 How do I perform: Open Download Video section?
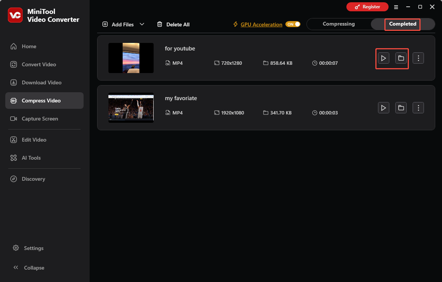click(44, 82)
